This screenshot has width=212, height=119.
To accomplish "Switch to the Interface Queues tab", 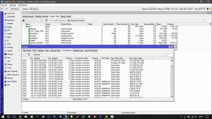I will (42, 17).
